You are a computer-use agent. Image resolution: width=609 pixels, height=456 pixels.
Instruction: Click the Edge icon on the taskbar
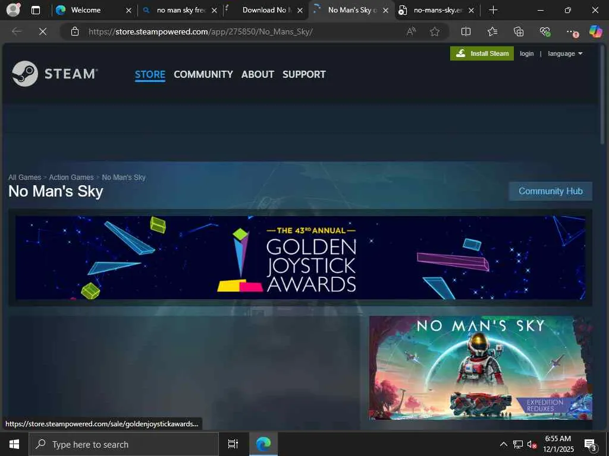(263, 444)
